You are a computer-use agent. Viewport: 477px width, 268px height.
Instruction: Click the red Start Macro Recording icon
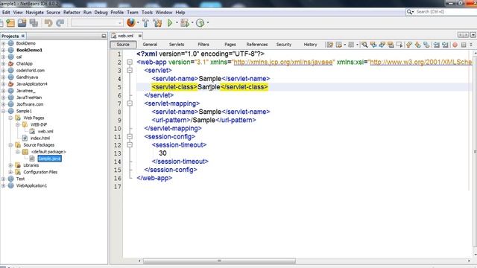(455, 45)
